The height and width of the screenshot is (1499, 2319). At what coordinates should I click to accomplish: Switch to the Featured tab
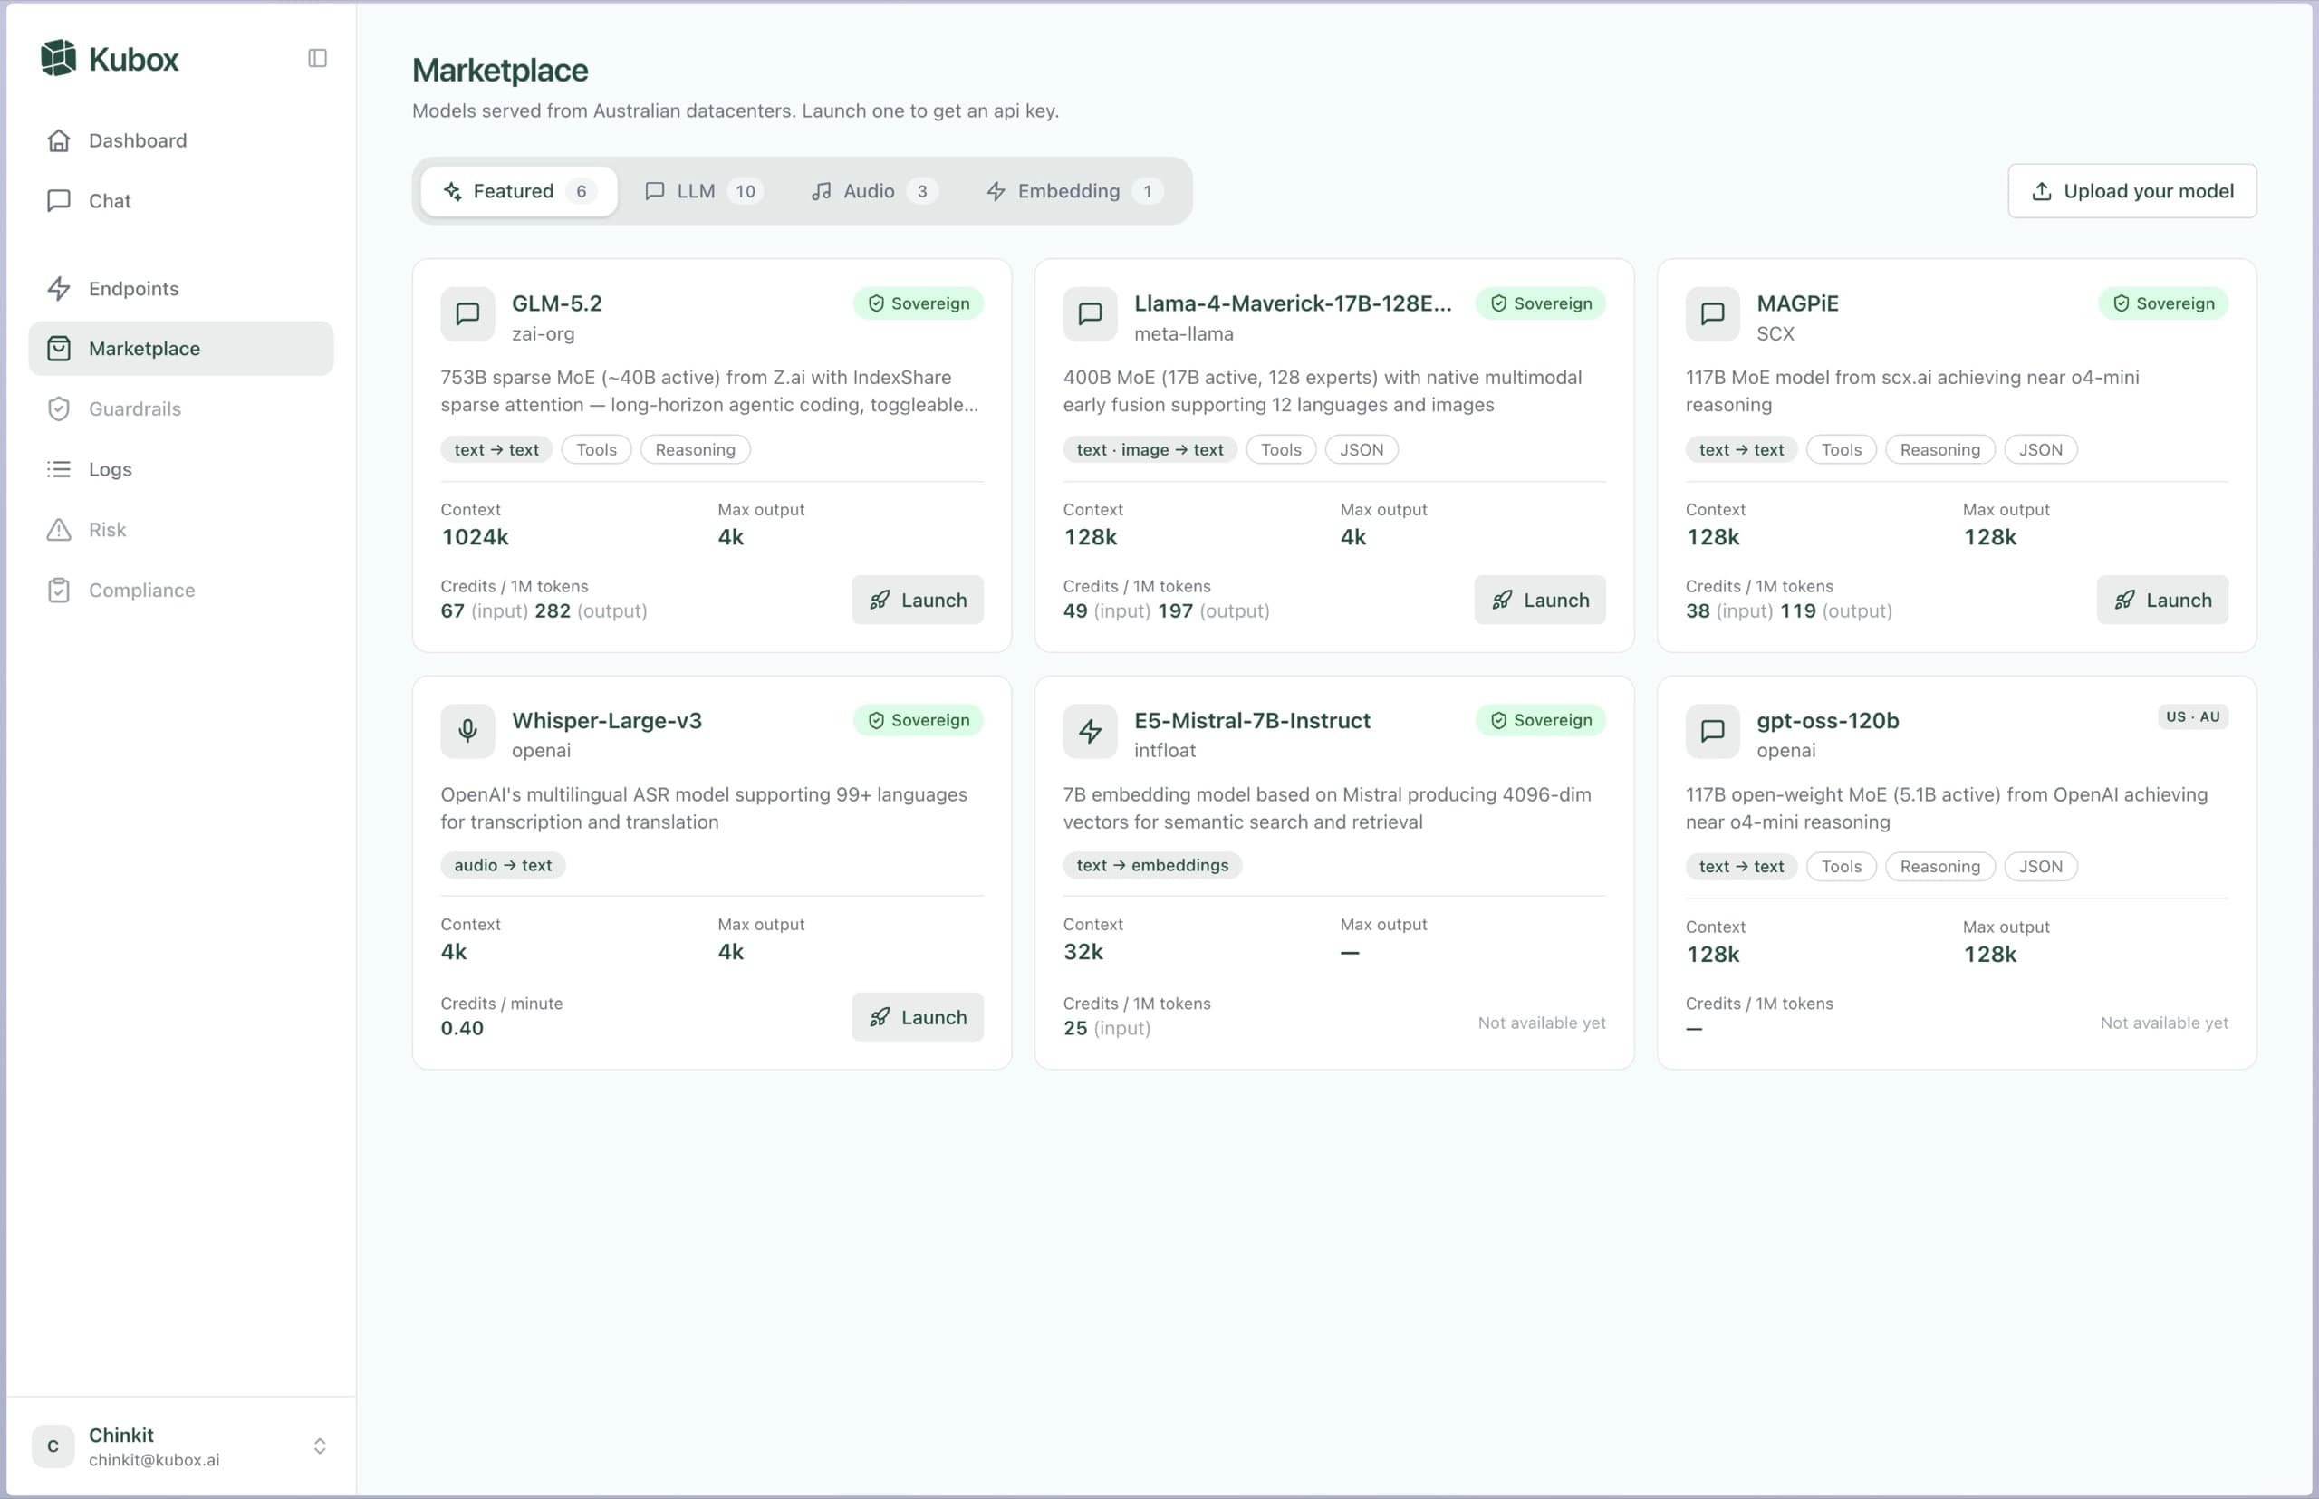(x=519, y=191)
